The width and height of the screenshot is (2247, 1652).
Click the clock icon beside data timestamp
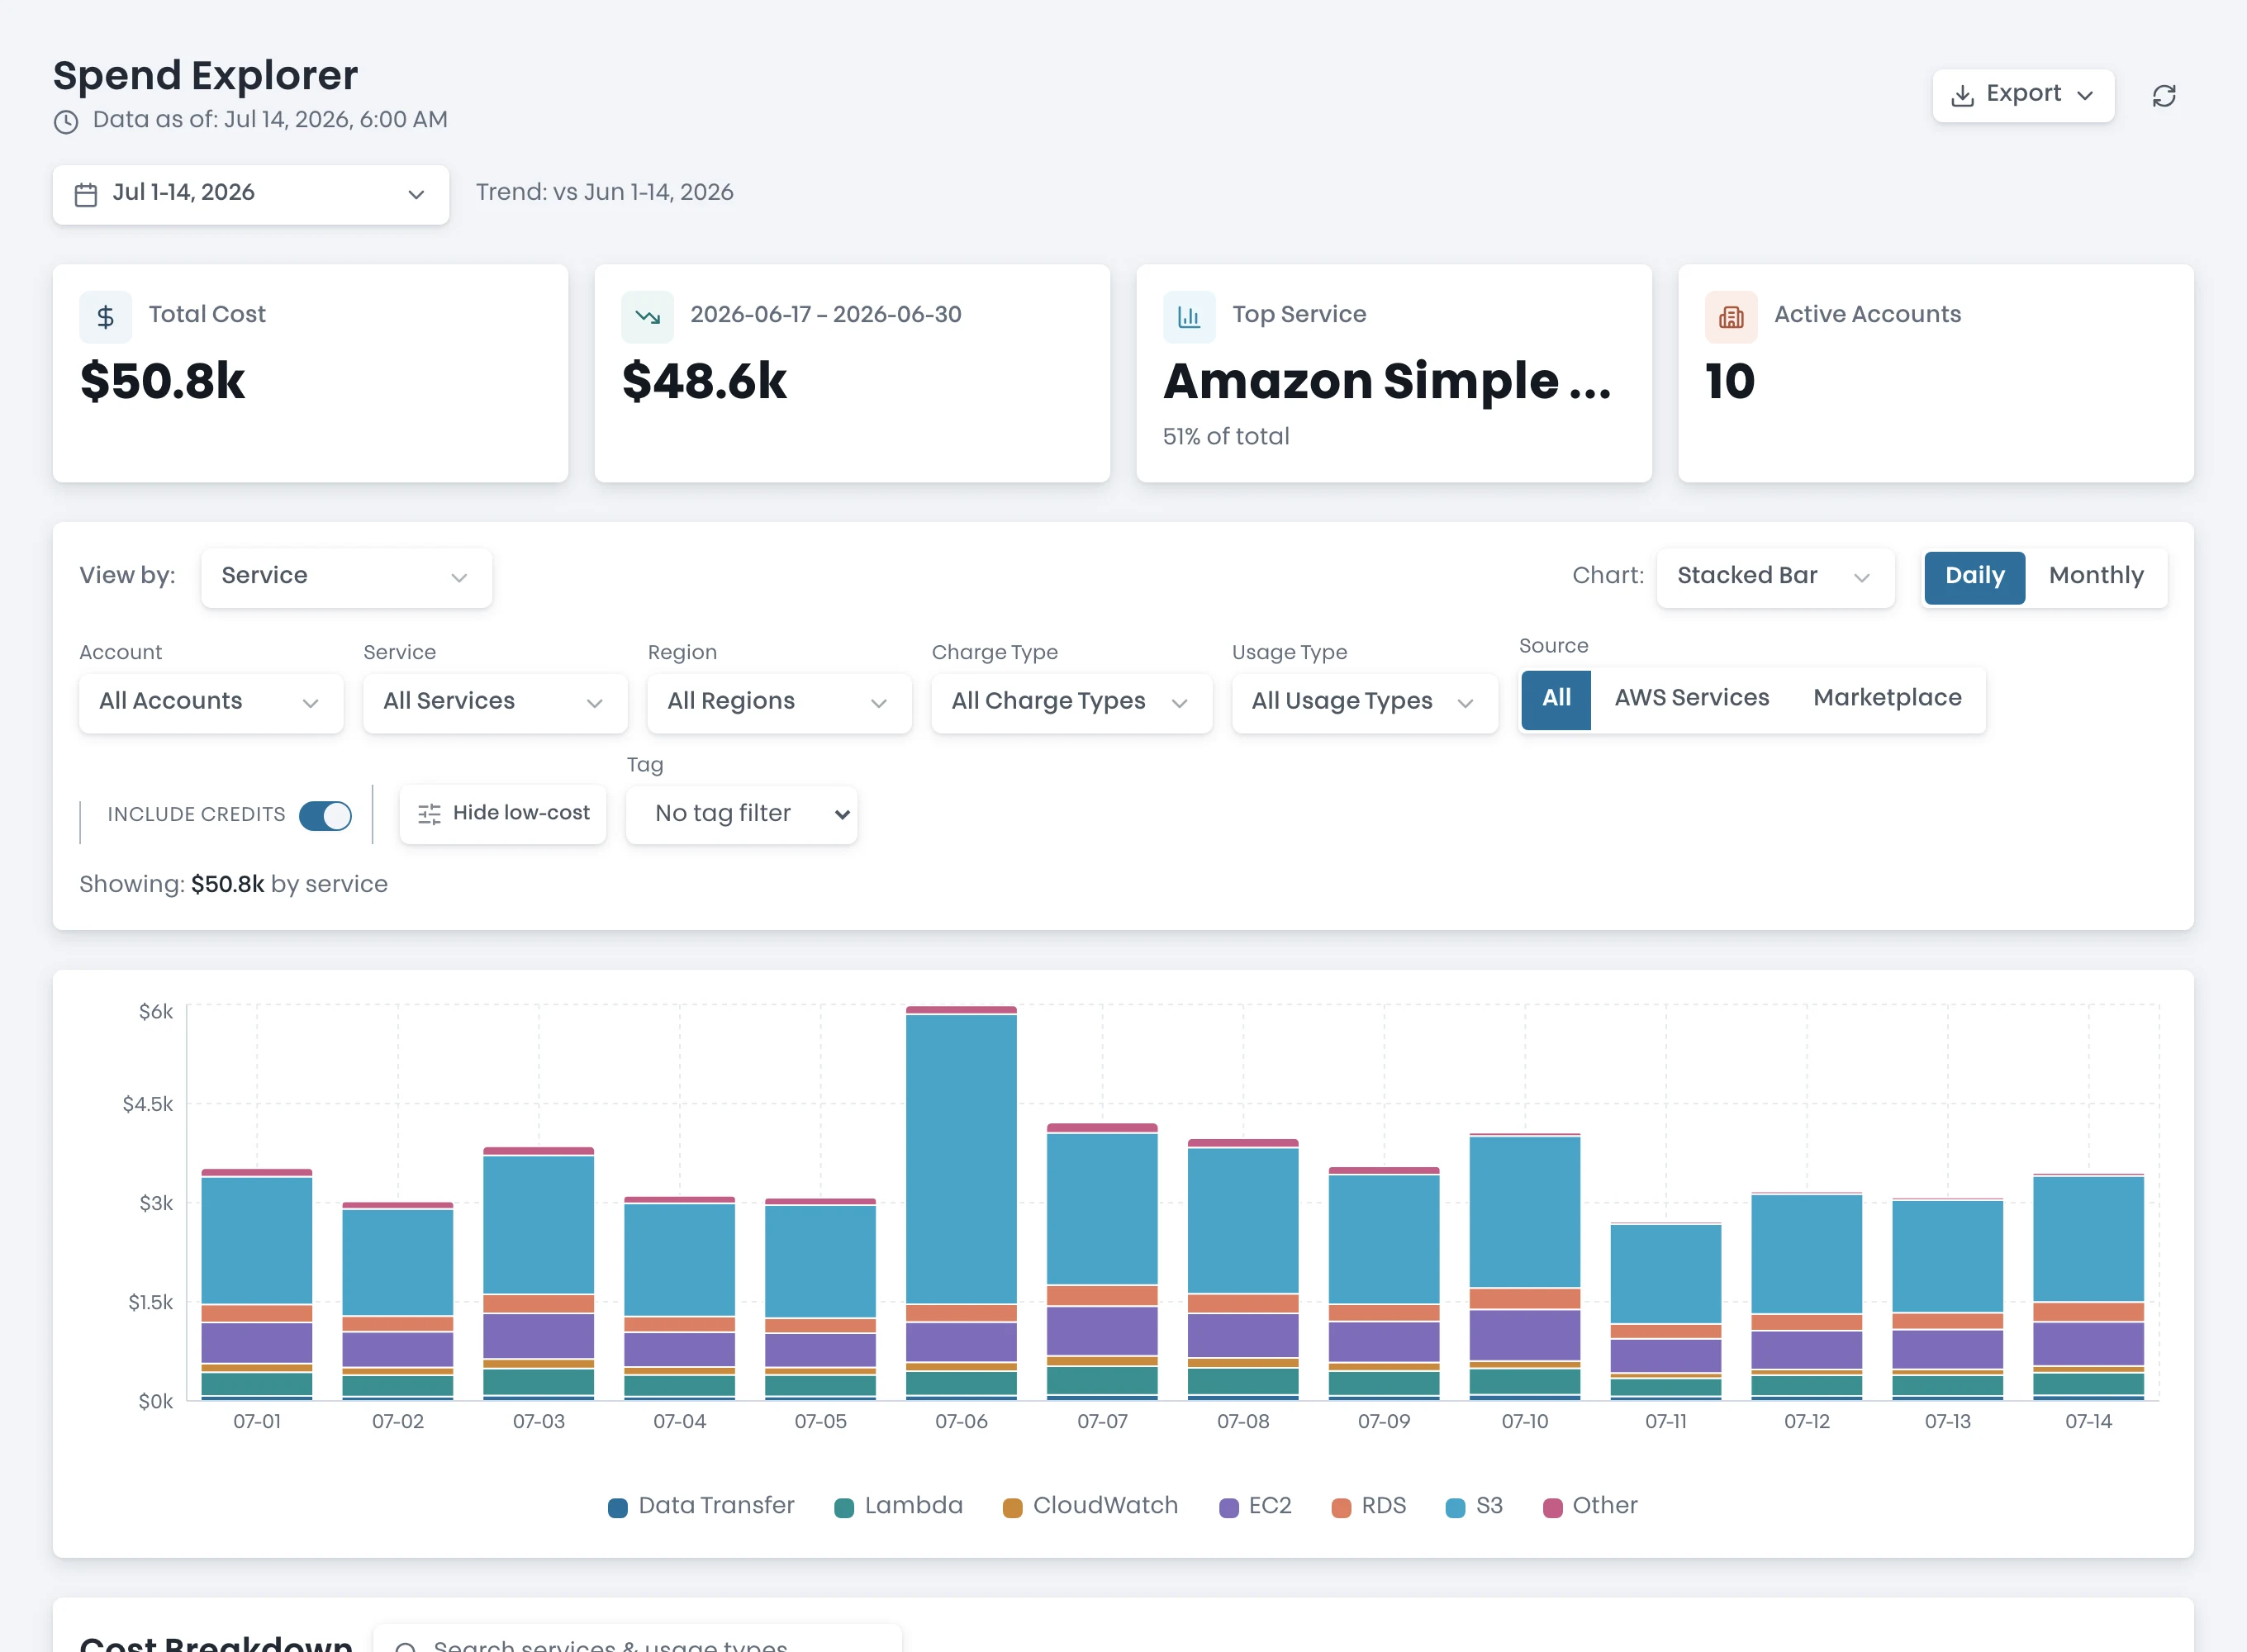pos(66,122)
